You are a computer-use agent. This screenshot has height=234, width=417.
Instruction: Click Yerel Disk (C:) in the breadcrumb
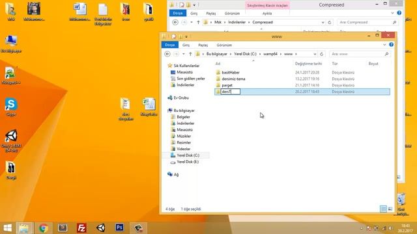(x=245, y=54)
